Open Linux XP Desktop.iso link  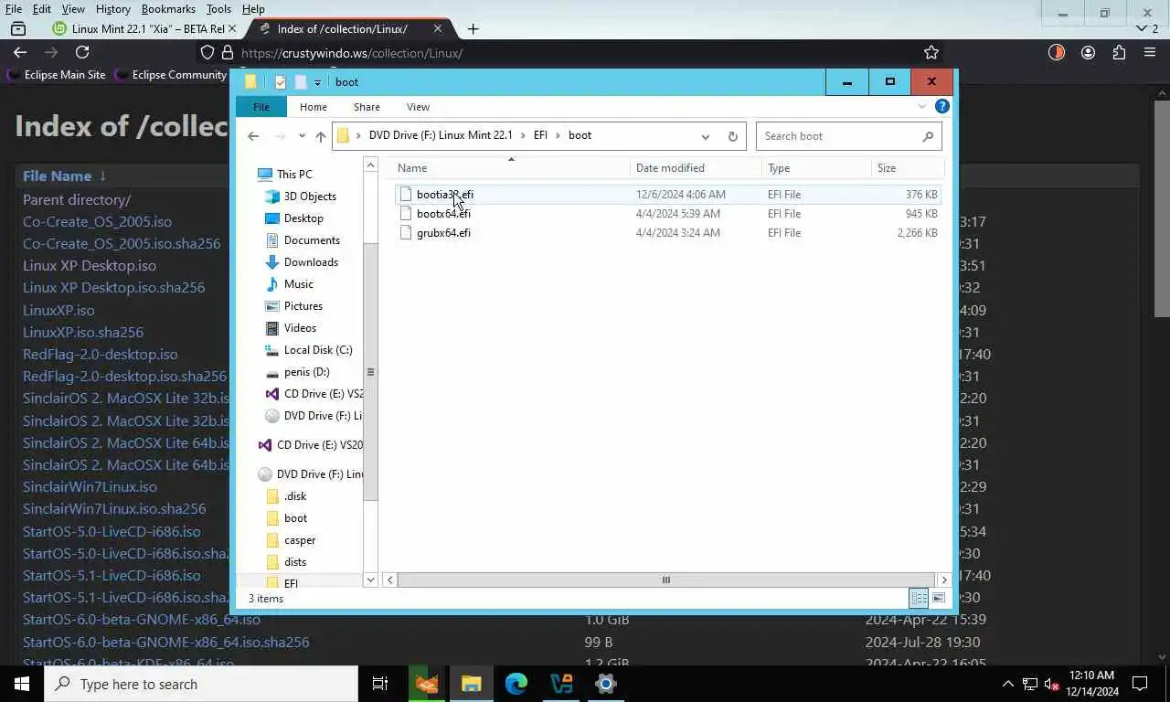pos(90,266)
